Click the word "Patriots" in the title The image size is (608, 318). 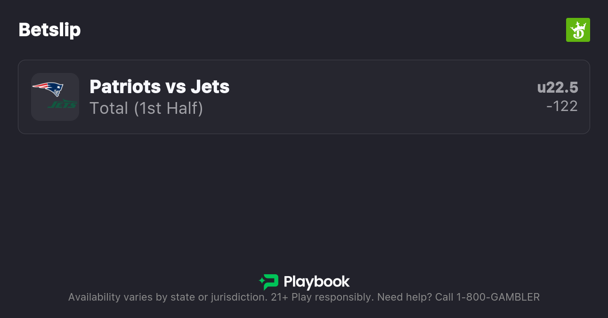pyautogui.click(x=125, y=87)
